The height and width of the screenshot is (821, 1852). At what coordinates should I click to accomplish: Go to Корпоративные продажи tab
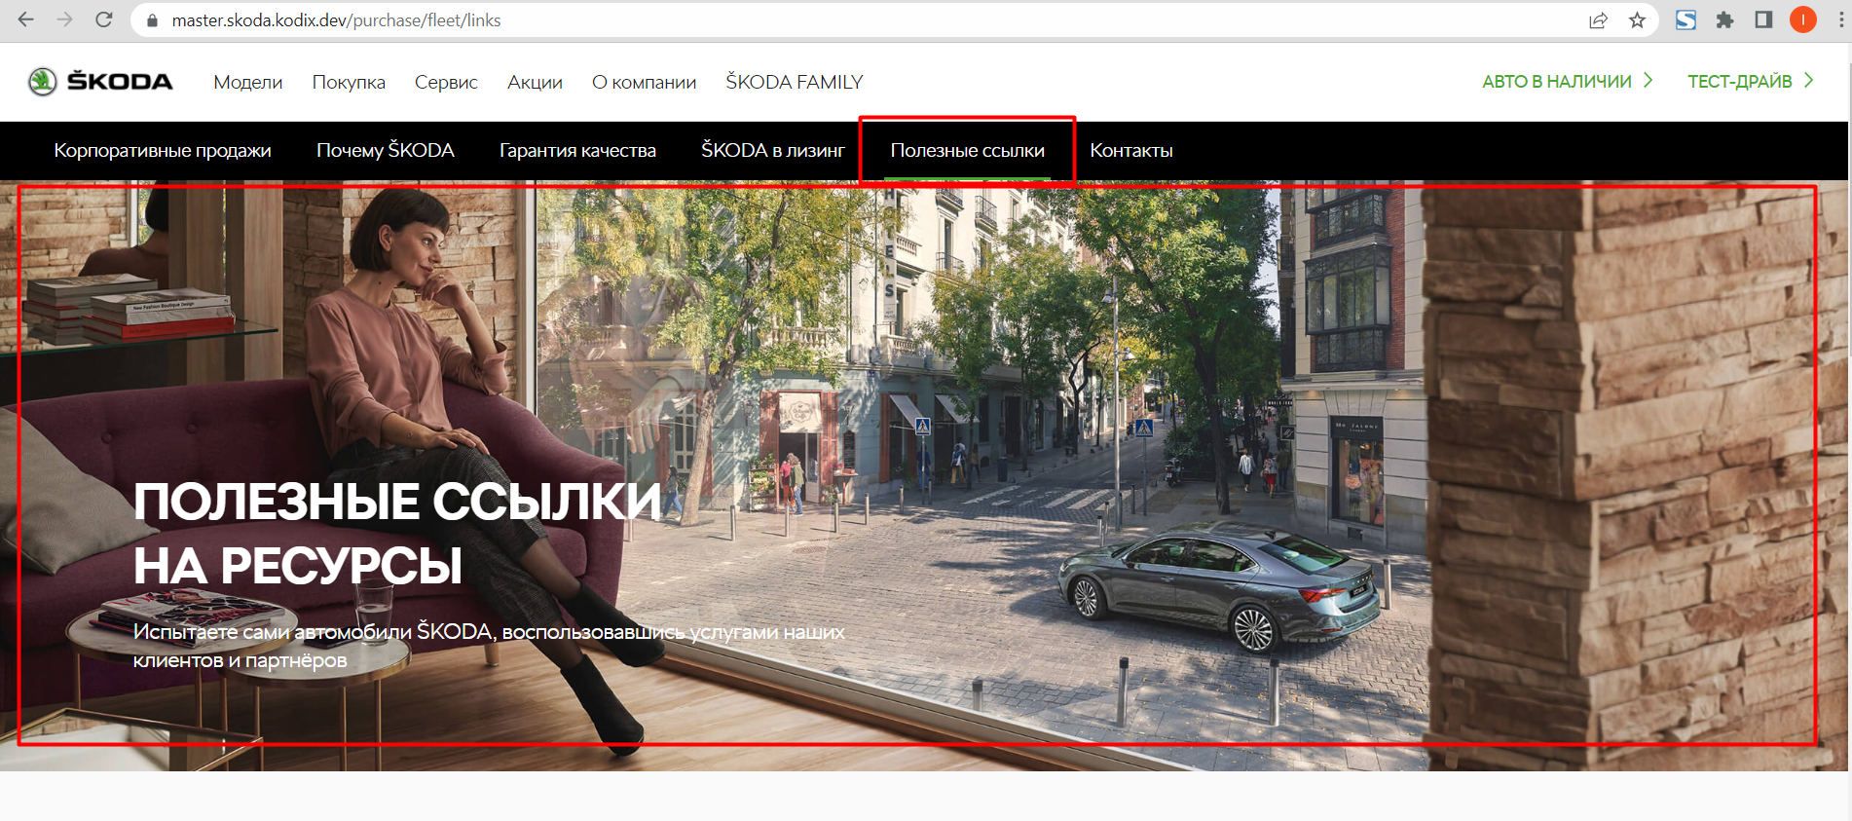(163, 150)
